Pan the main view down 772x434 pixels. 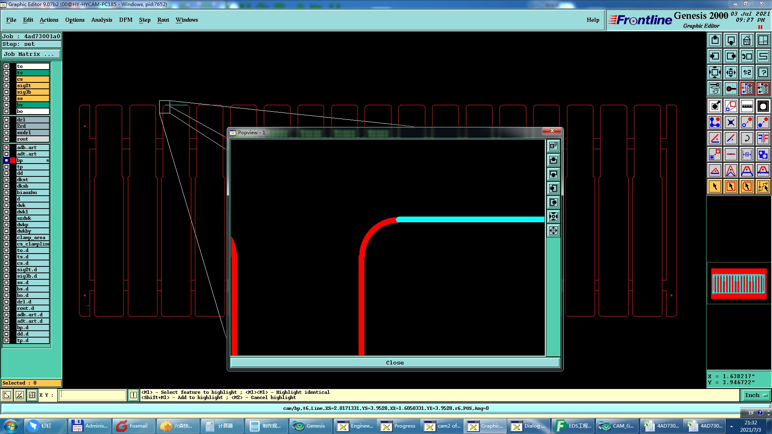click(x=731, y=40)
